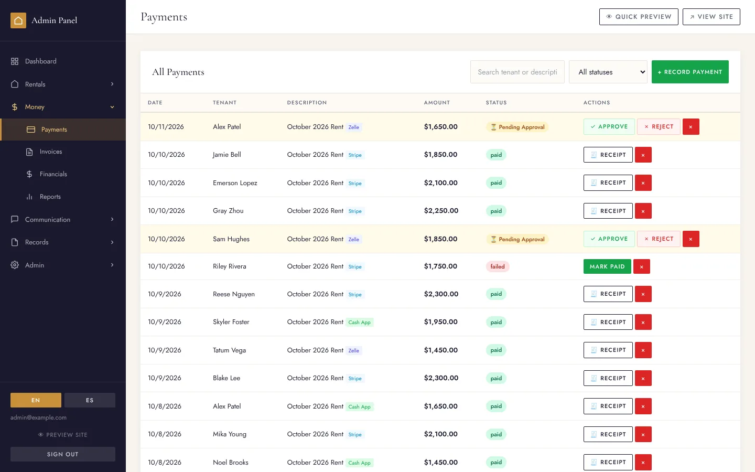Delete Reese Nguyen's payment with red X

point(643,294)
